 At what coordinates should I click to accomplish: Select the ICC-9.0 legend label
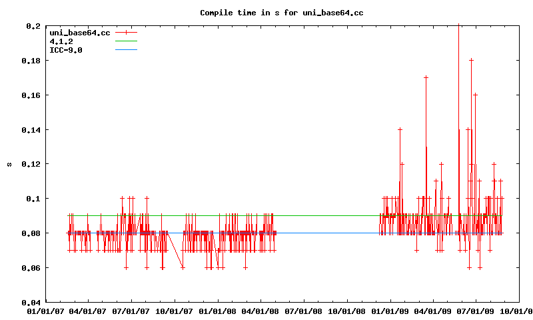point(66,50)
